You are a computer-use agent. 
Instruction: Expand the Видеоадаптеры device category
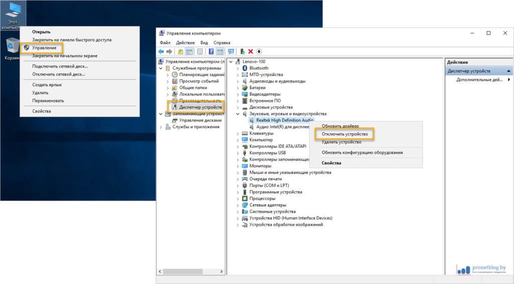238,94
